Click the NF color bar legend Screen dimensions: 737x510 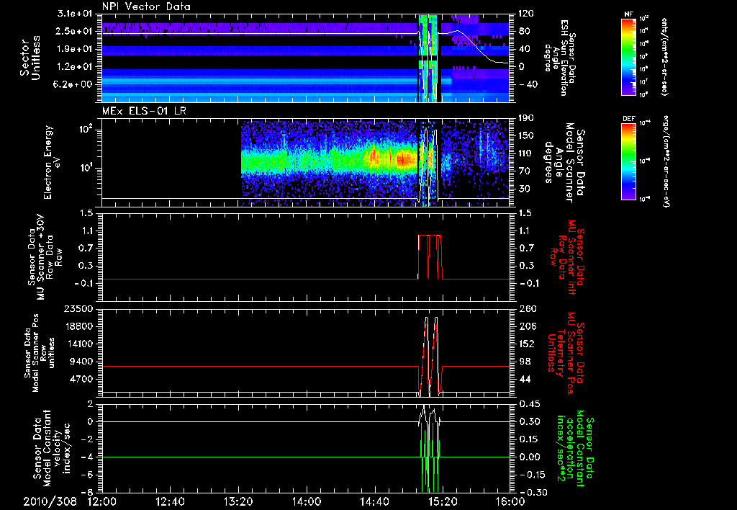[x=628, y=56]
